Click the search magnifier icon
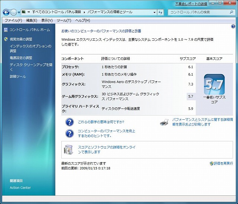The height and width of the screenshot is (204, 238). 231,12
